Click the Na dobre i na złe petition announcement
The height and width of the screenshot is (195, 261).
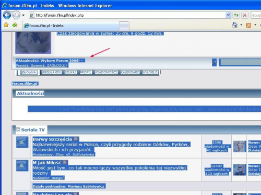tap(144, 109)
